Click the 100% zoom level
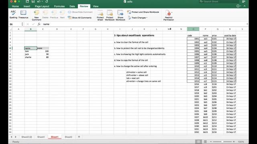257x144 pixels. coord(241,142)
